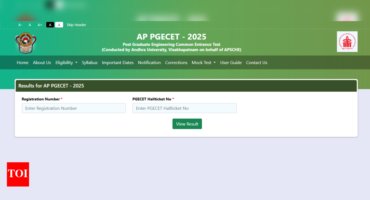Open the Corrections page

pyautogui.click(x=176, y=63)
